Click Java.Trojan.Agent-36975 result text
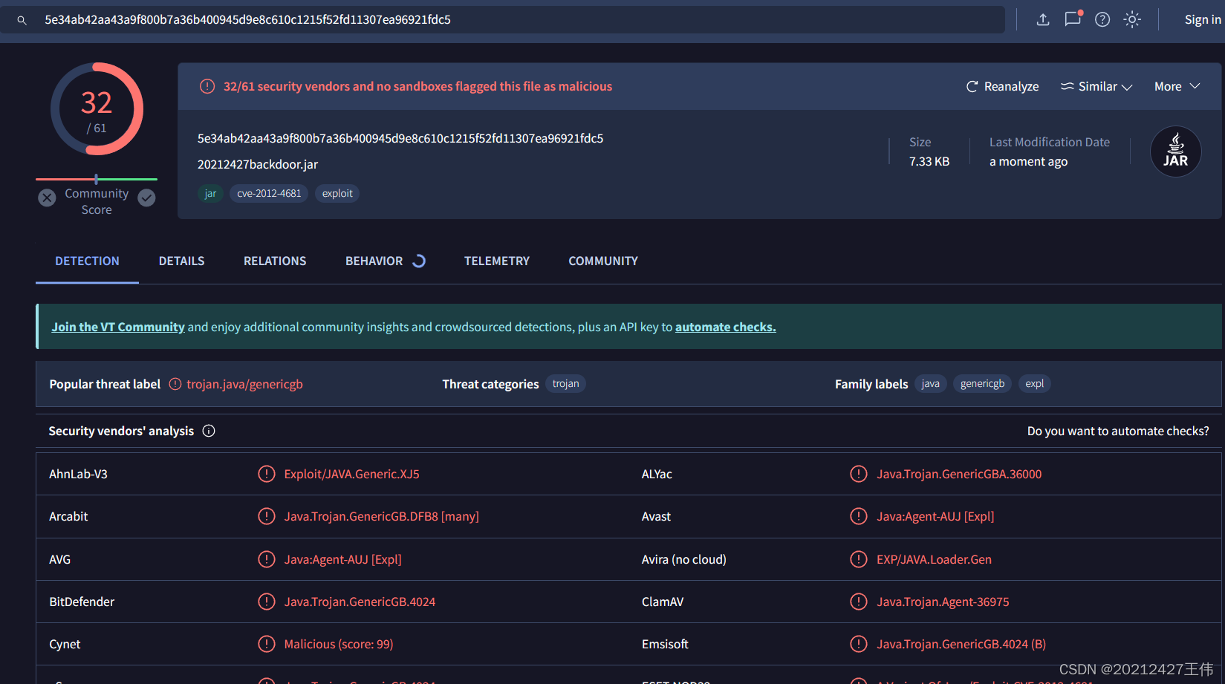Image resolution: width=1225 pixels, height=684 pixels. click(x=943, y=602)
